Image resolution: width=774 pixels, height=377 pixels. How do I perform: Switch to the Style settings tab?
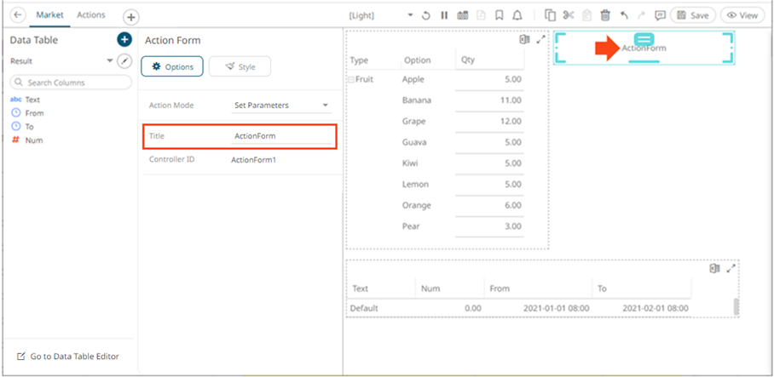pos(240,66)
